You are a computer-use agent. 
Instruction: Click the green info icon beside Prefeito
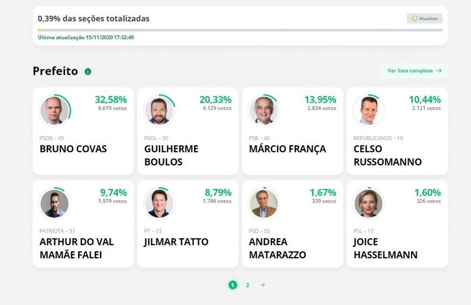pyautogui.click(x=88, y=72)
